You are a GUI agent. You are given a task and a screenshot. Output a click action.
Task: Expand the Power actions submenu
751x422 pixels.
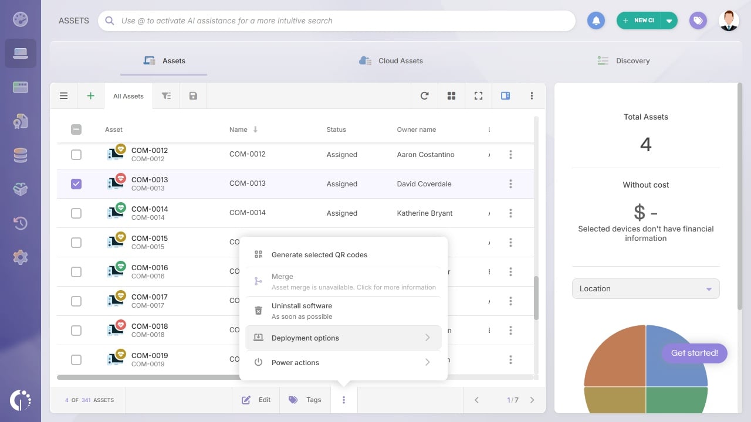point(343,362)
